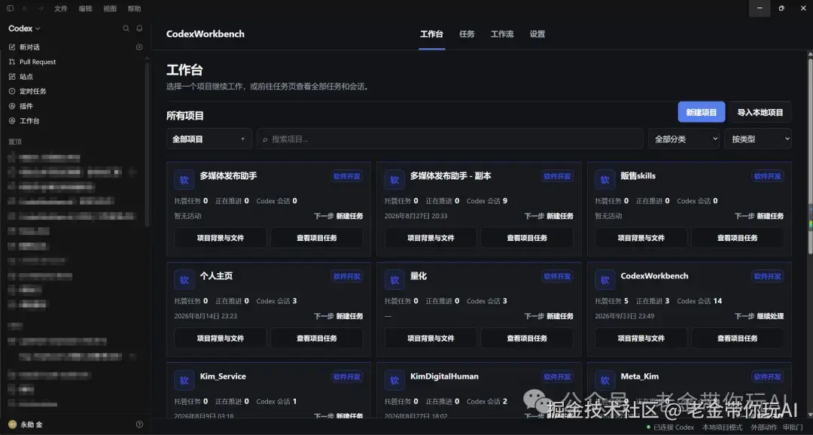Click the back navigation arrow
Screen dimensions: 813x435
(x=25, y=8)
